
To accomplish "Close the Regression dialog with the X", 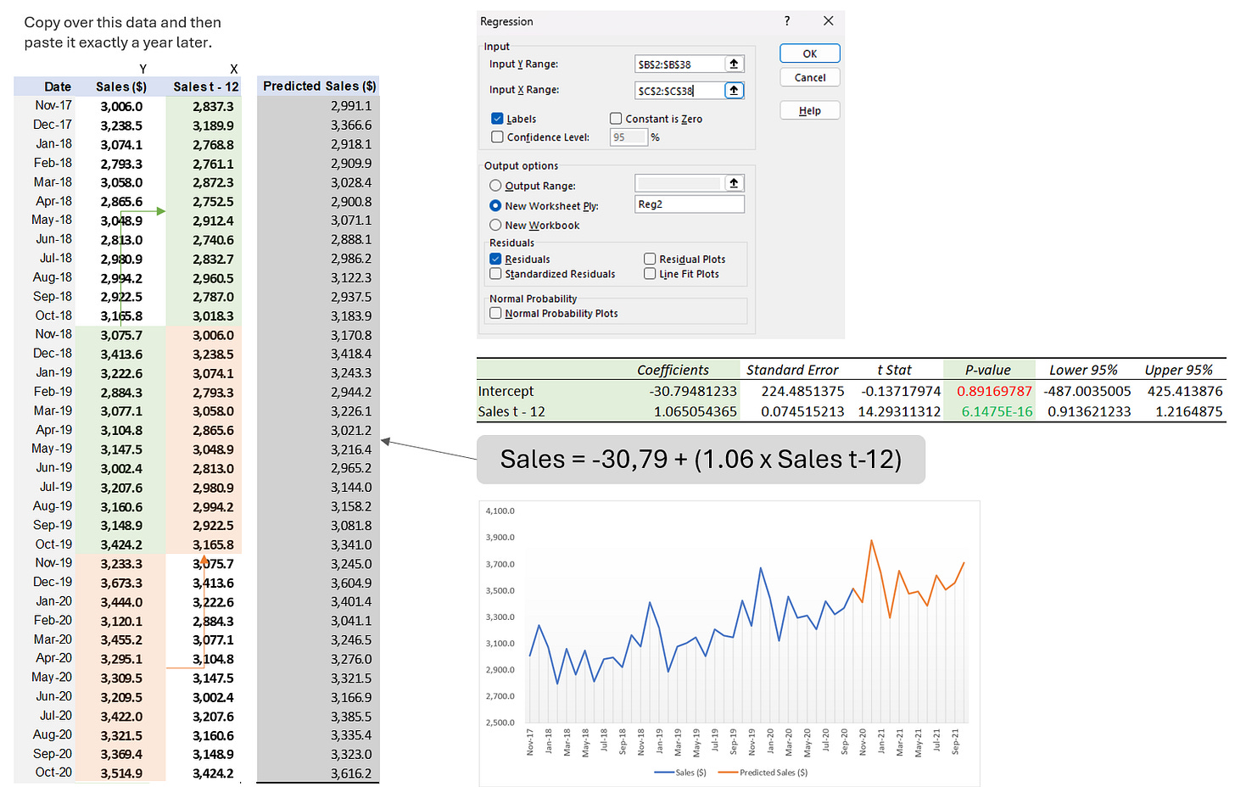I will (x=829, y=21).
